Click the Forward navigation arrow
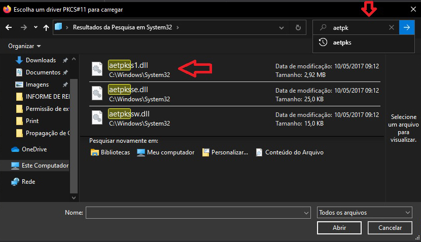 click(23, 27)
